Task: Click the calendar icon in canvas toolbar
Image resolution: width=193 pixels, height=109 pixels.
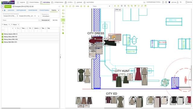Action: tap(145, 6)
